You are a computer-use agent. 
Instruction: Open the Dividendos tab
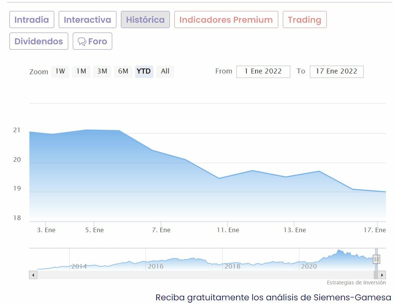click(x=39, y=41)
